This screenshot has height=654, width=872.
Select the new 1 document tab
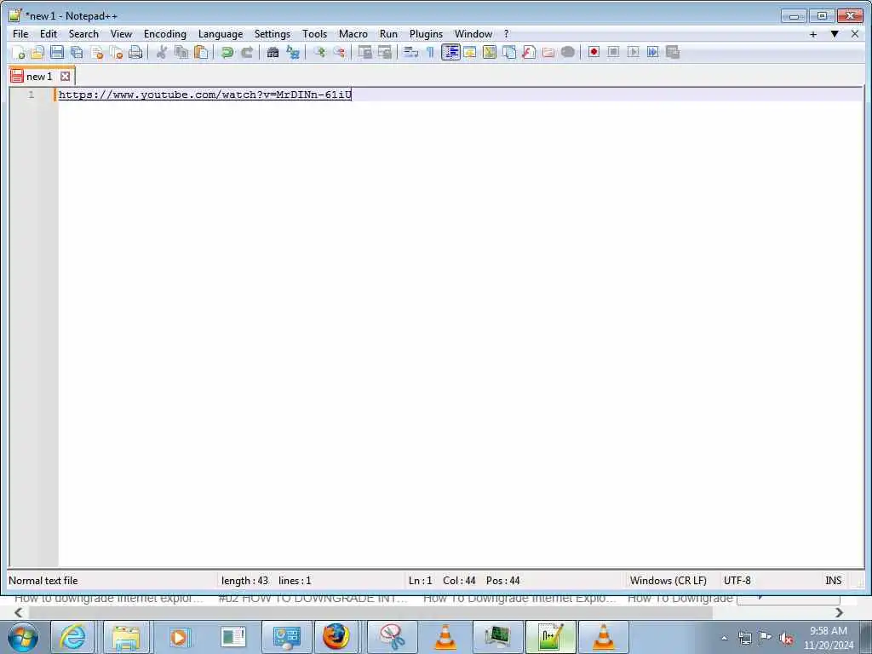click(x=39, y=76)
